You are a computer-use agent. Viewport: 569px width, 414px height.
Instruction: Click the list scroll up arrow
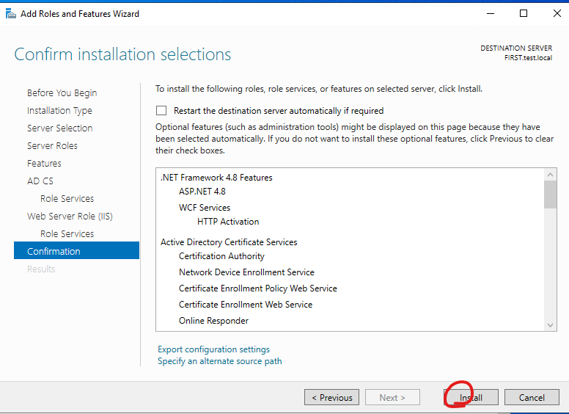(x=550, y=175)
